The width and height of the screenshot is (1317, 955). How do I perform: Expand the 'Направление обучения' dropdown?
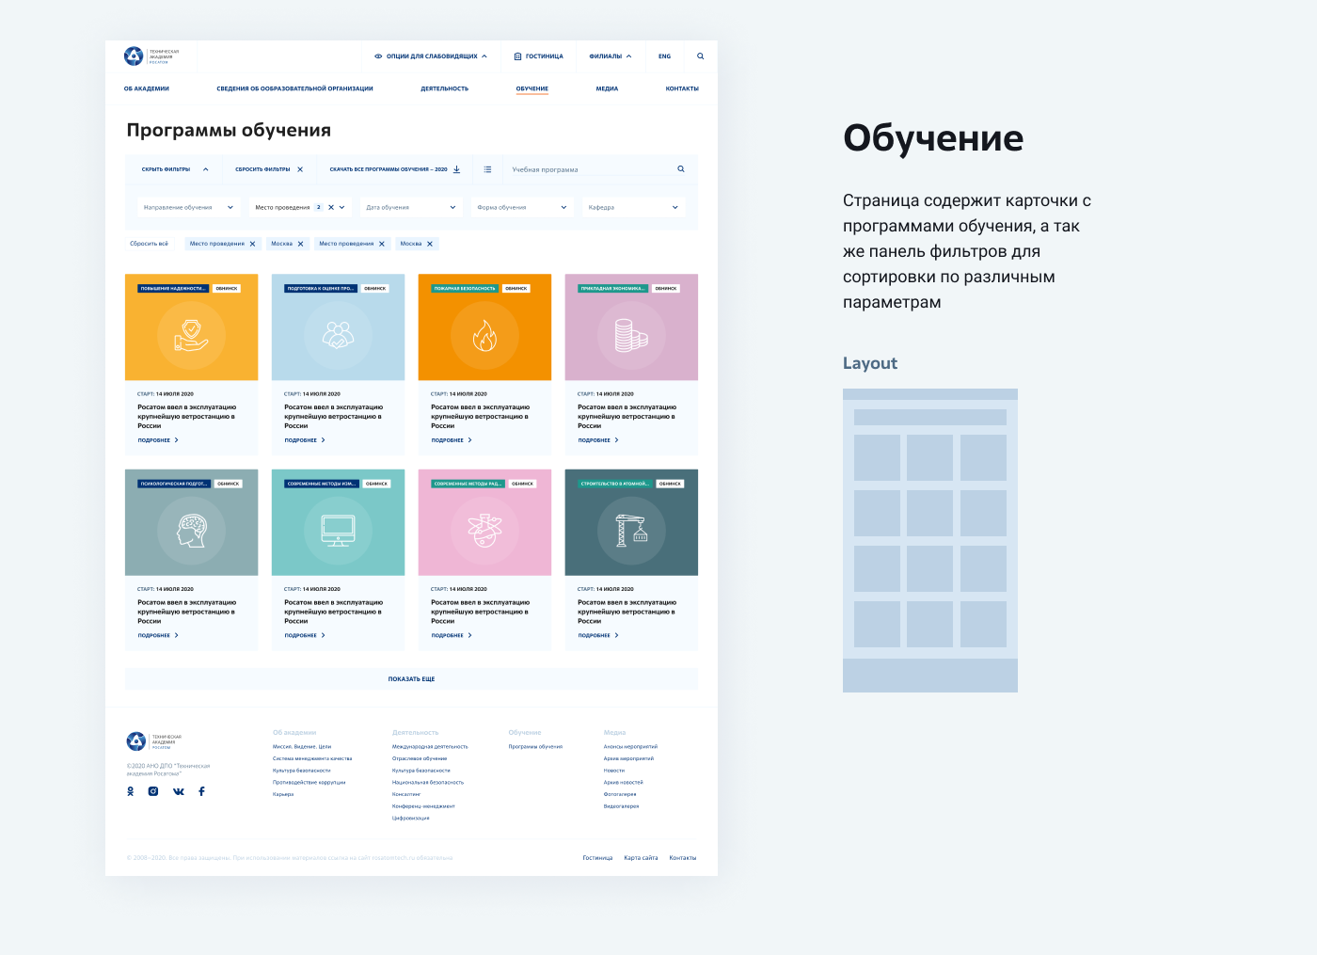click(188, 207)
